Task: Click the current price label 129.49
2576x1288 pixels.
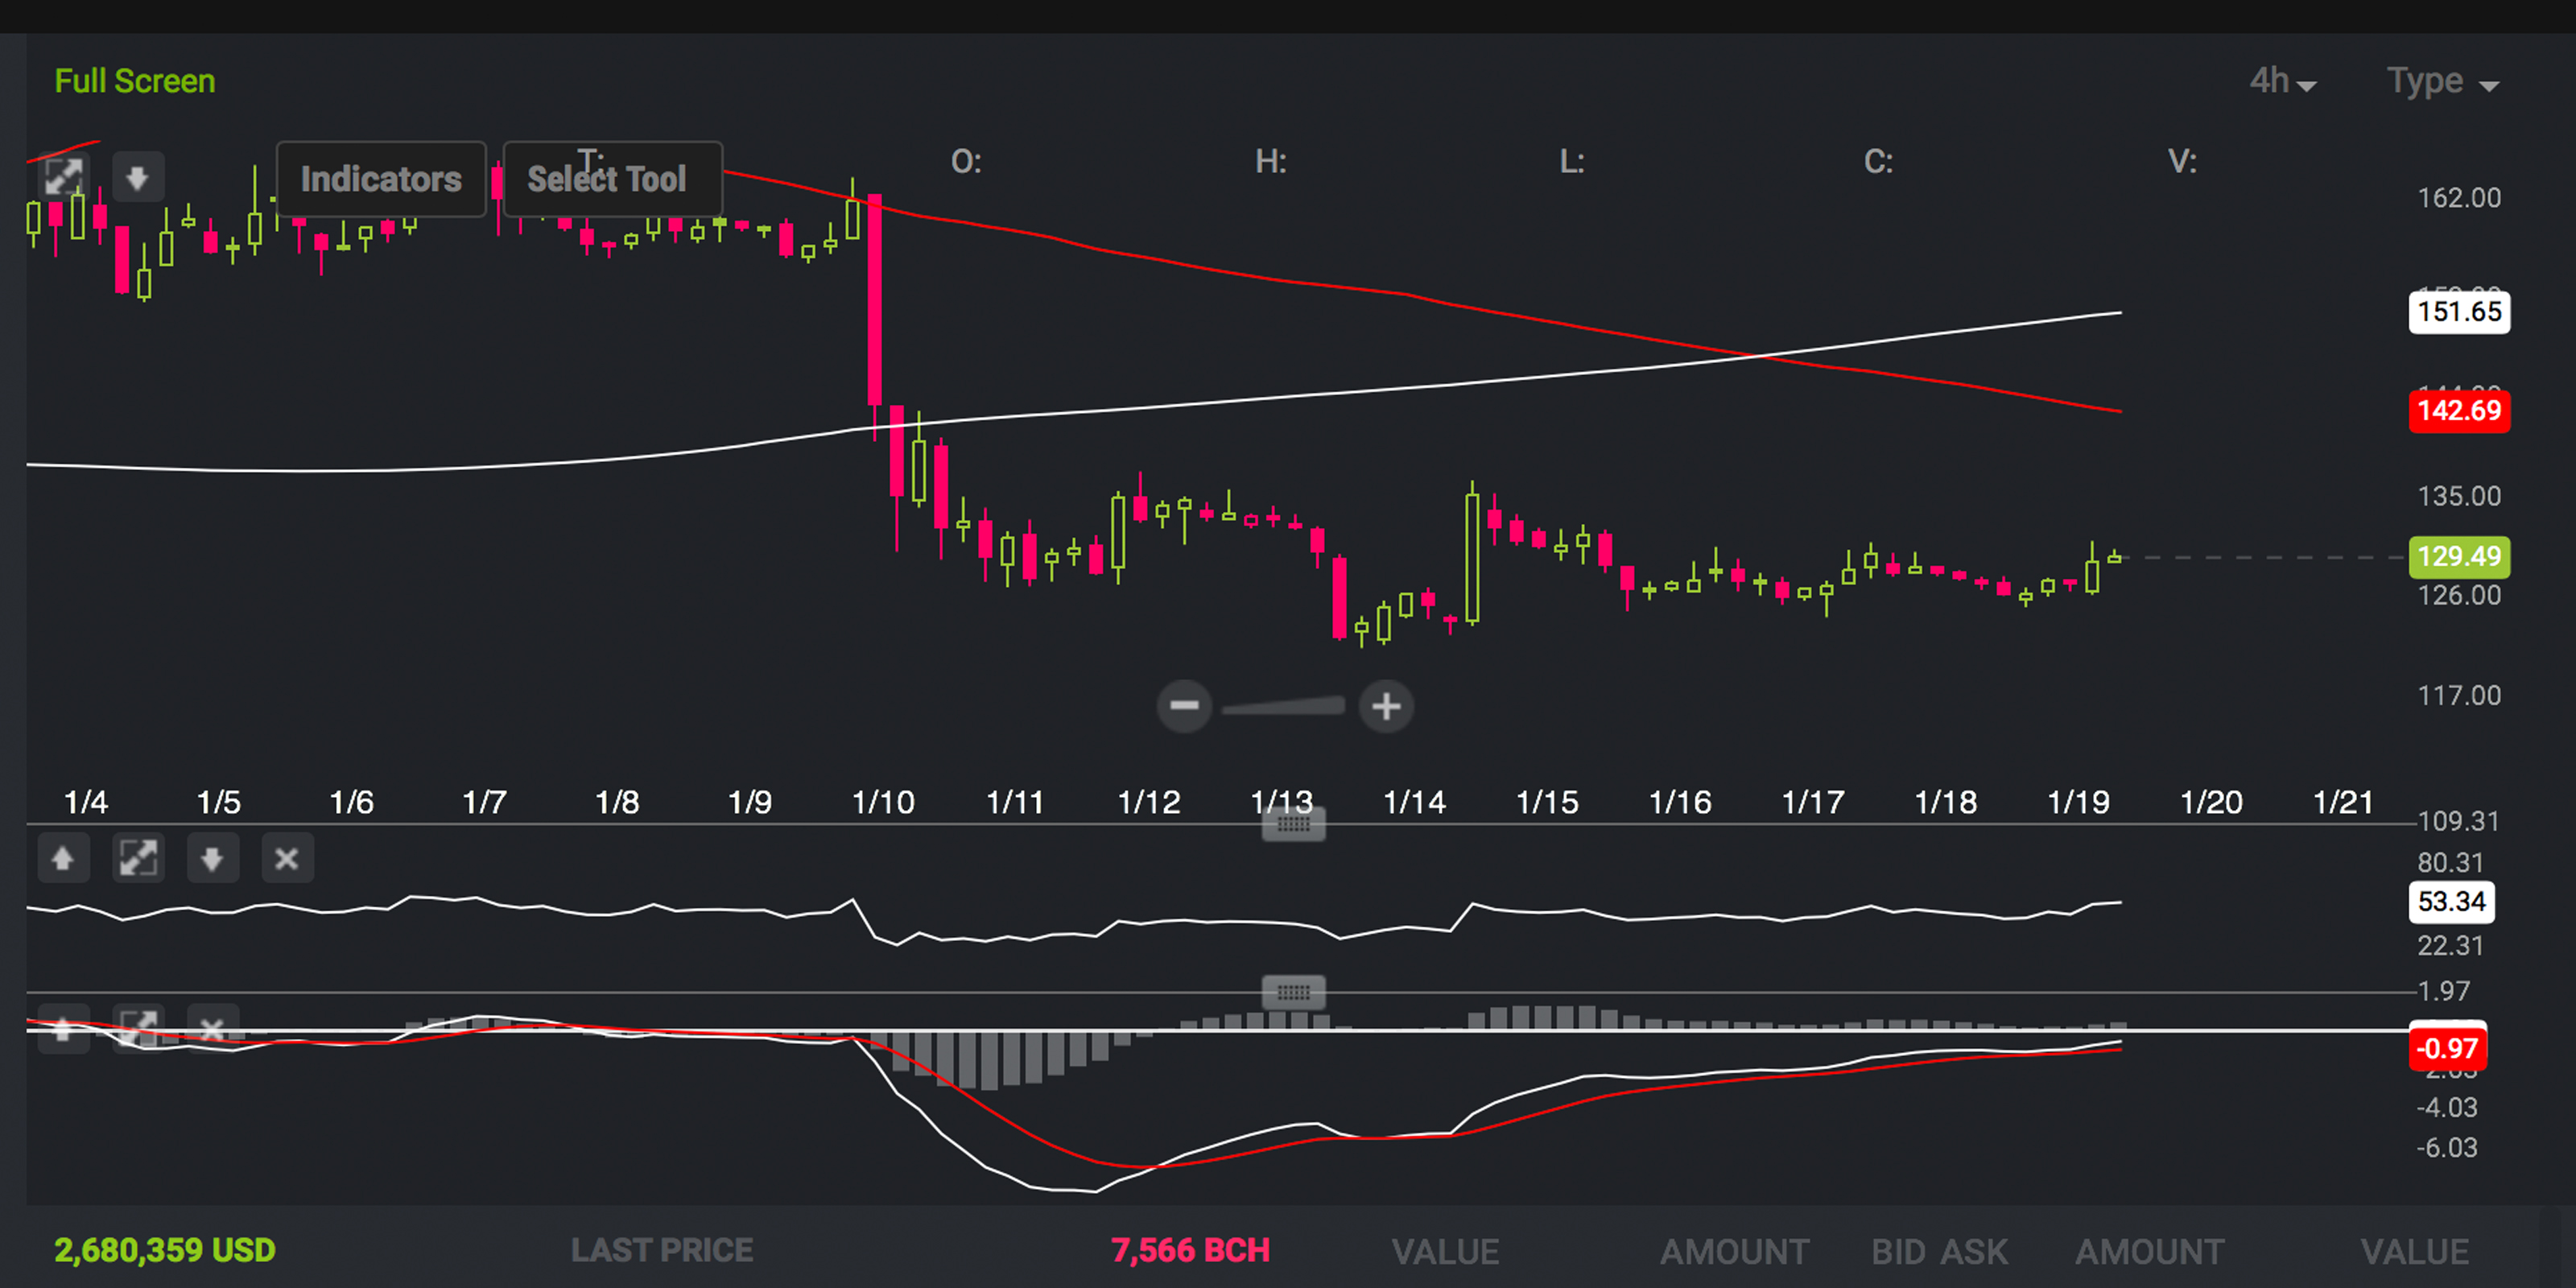Action: 2459,557
